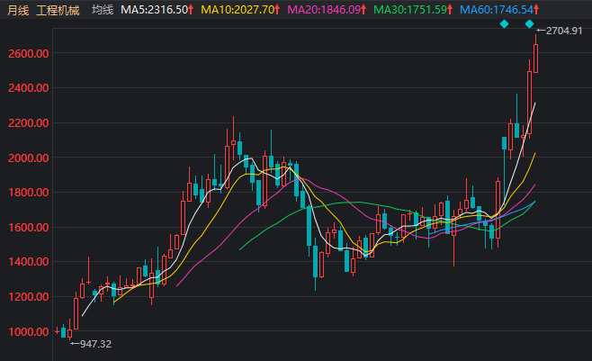Open the 均线 indicator selector

(103, 9)
